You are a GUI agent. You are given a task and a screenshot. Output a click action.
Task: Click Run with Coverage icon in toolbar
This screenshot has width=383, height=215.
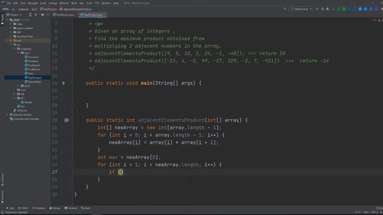point(328,9)
